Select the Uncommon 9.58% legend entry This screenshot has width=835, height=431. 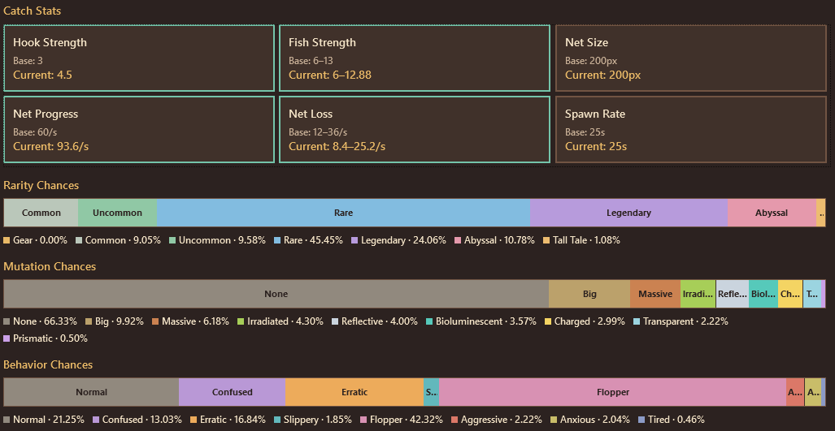point(217,240)
